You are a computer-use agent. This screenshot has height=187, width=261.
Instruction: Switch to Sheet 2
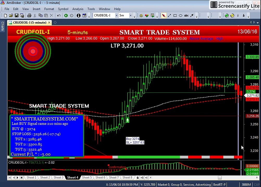tap(45, 178)
